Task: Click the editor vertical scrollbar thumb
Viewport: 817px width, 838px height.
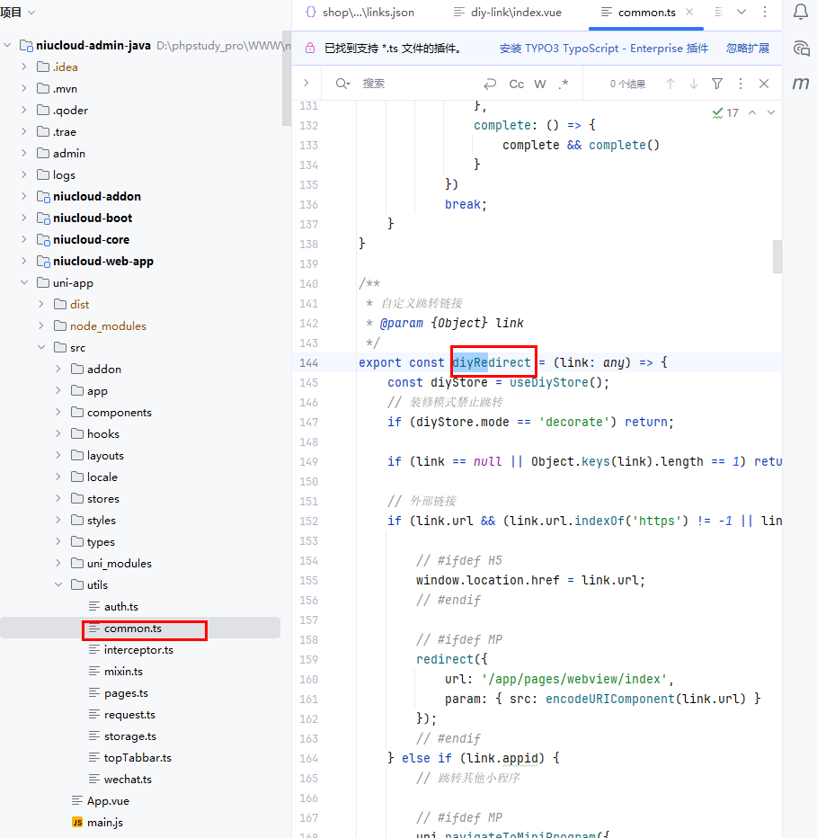Action: click(x=777, y=255)
